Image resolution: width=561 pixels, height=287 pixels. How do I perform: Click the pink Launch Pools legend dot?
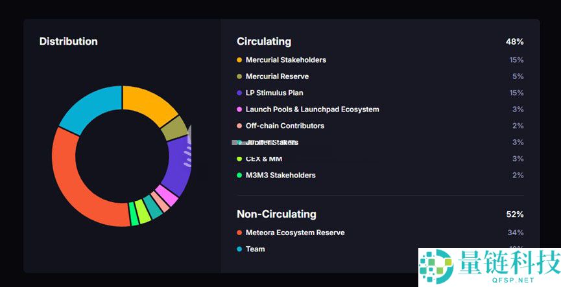click(x=239, y=109)
